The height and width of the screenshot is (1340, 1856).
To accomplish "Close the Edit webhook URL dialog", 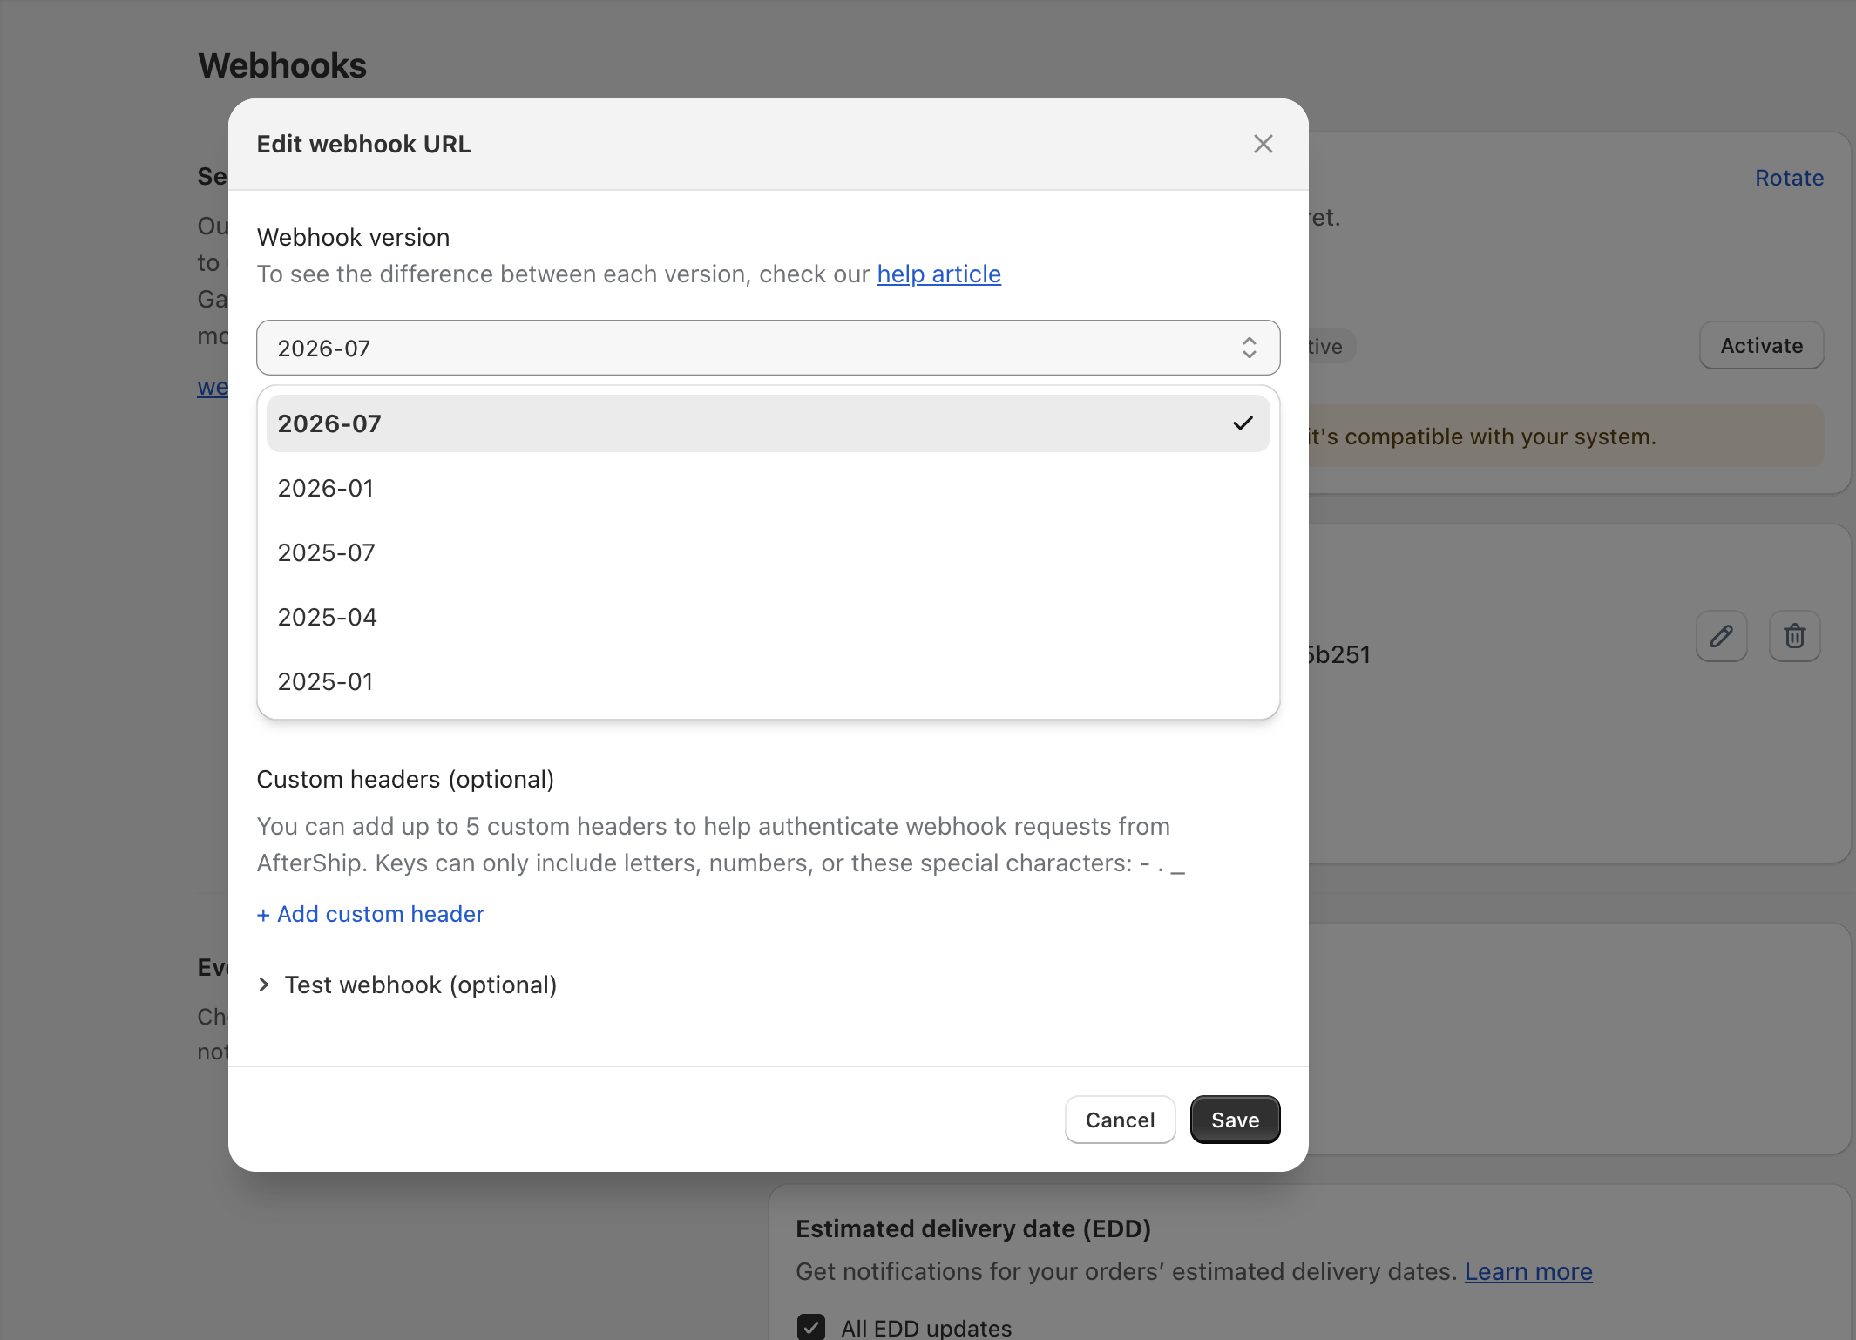I will [1263, 144].
